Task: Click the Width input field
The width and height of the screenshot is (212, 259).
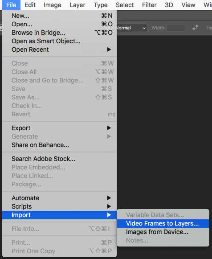Action: [x=176, y=28]
